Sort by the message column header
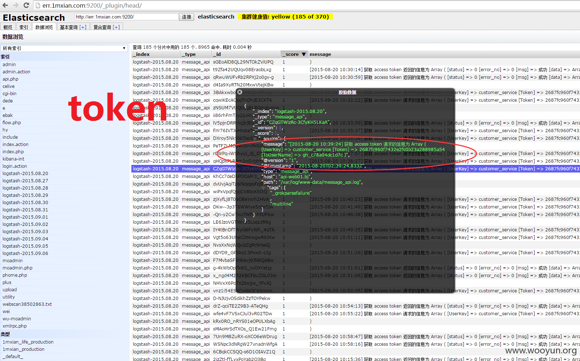This screenshot has width=580, height=361. click(x=444, y=54)
